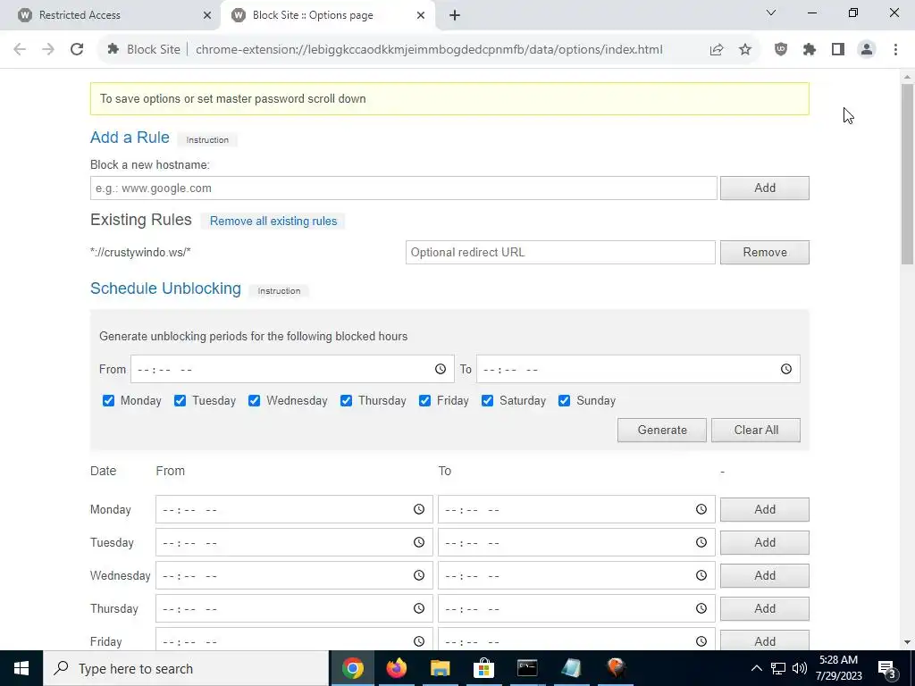This screenshot has width=915, height=686.
Task: Reload the Block Site options page
Action: [77, 50]
